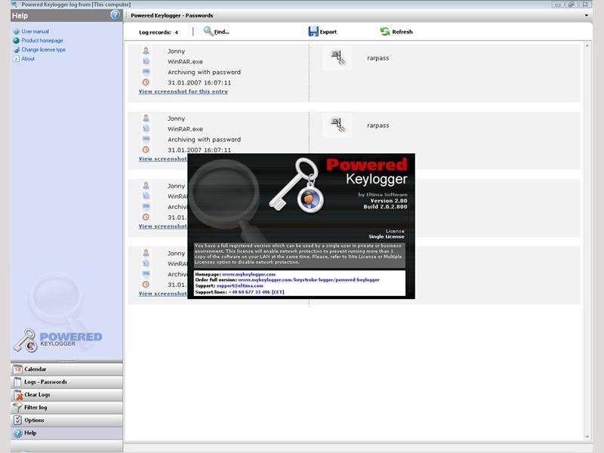The width and height of the screenshot is (604, 453).
Task: Visit the Product homepage link
Action: 42,41
